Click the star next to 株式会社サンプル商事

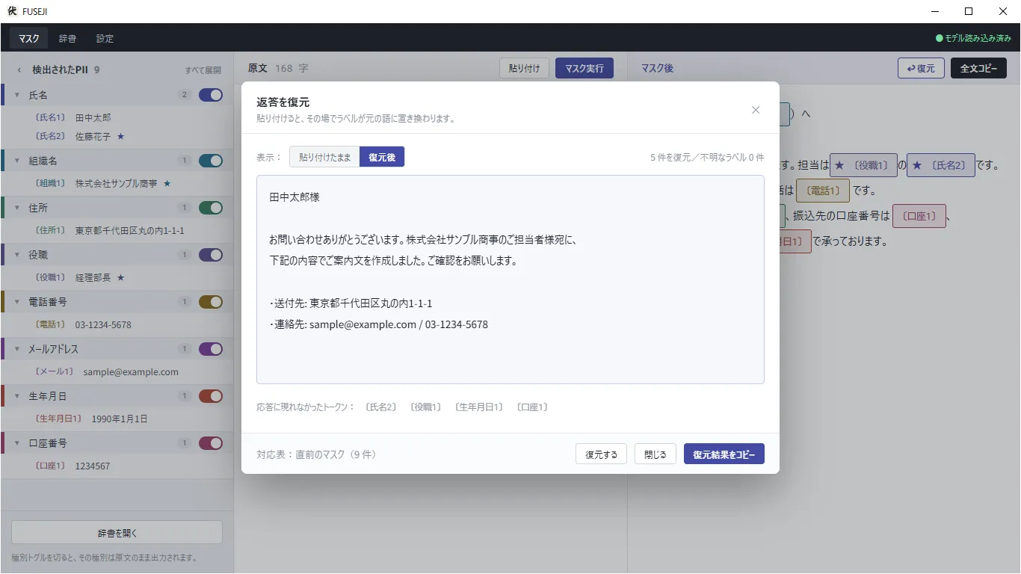[x=167, y=183]
